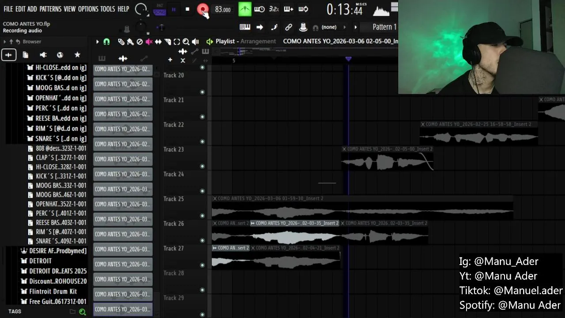Toggle the loop recording icon
Image resolution: width=565 pixels, height=318 pixels.
[303, 9]
